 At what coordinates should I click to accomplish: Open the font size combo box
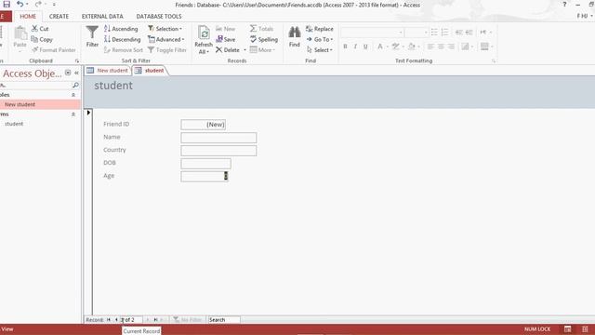point(416,33)
